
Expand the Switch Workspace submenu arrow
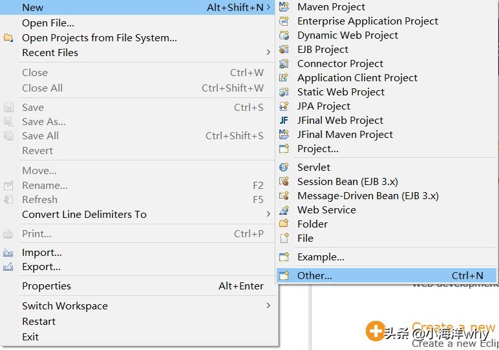(268, 306)
